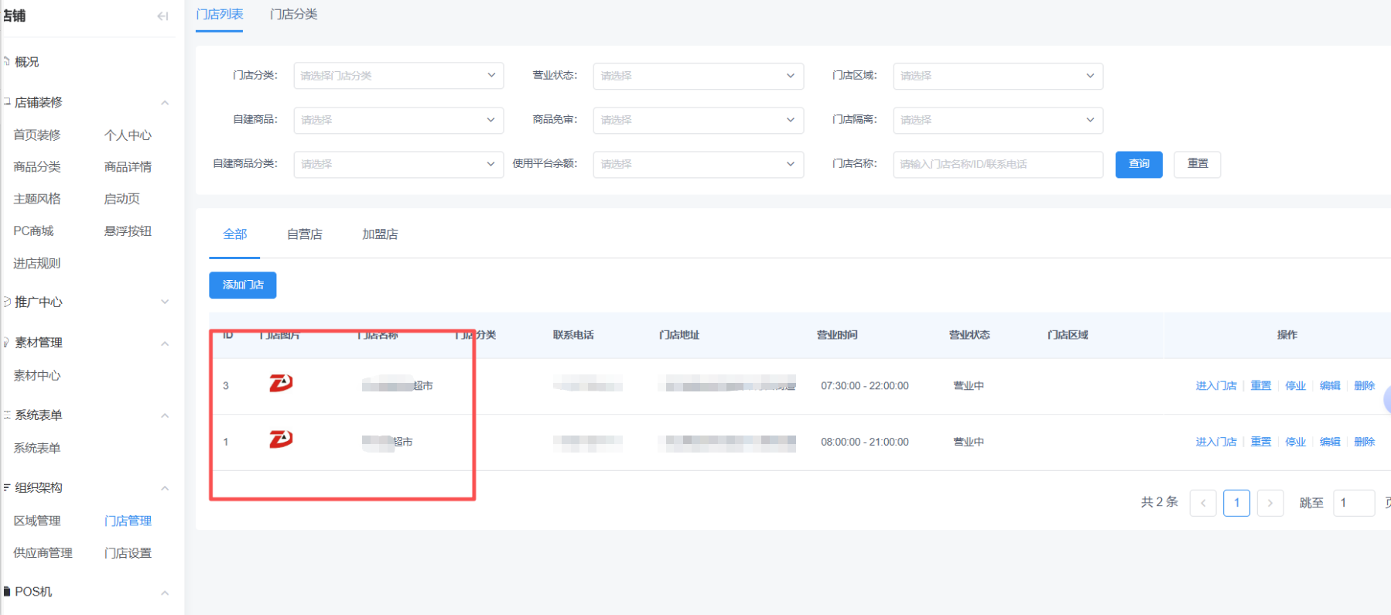Viewport: 1391px width, 615px height.
Task: Click 删除 for store ID 3
Action: pos(1365,386)
